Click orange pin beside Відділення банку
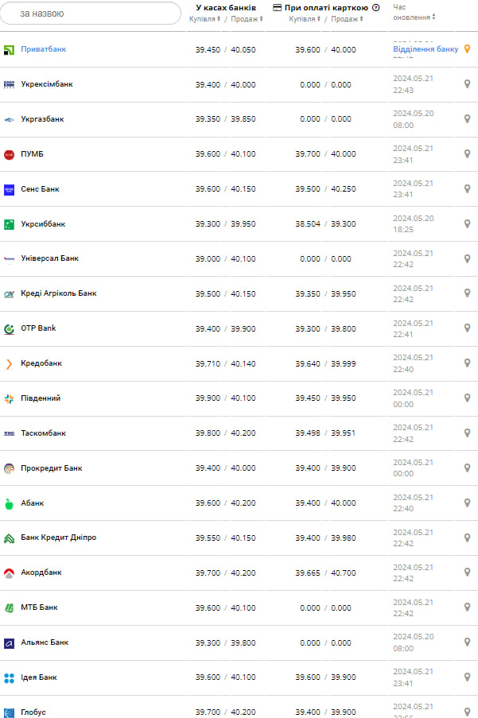 click(467, 49)
